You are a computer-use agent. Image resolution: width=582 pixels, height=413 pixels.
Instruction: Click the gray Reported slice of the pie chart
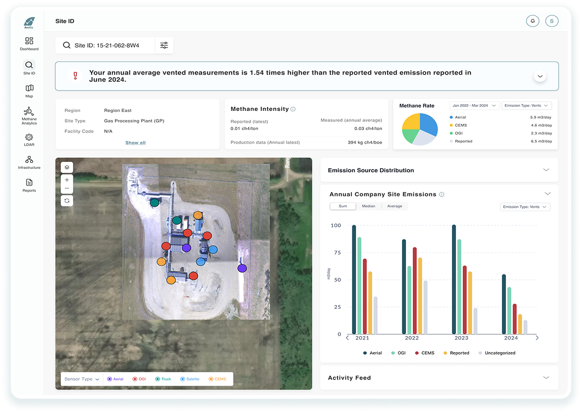pos(424,139)
